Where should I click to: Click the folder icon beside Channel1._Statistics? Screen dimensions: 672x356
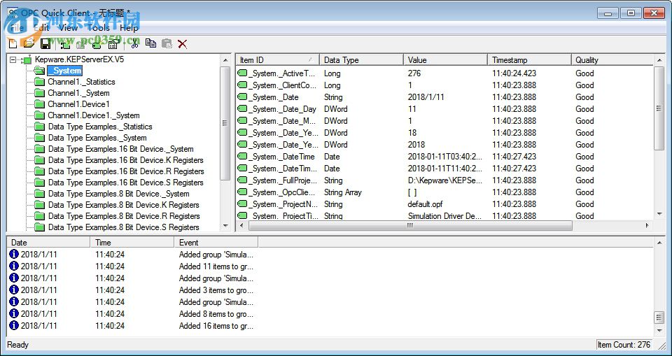click(40, 82)
